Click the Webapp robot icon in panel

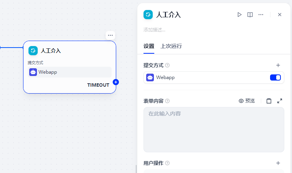pos(150,77)
